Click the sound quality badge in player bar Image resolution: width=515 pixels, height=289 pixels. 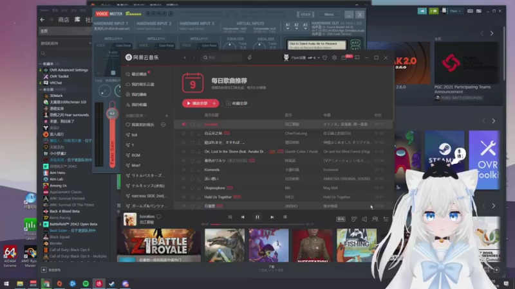coord(341,219)
